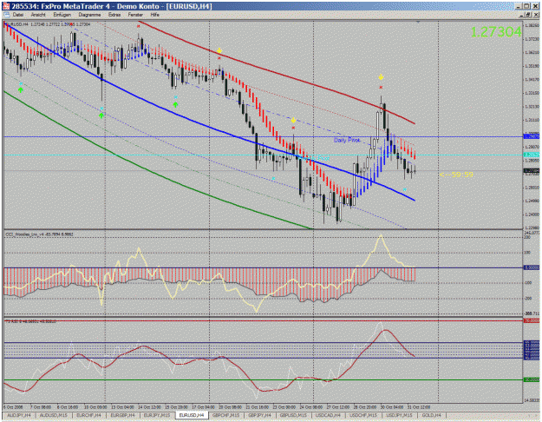The image size is (542, 422).
Task: Click the MetaTrader app icon in title bar
Action: [x=6, y=6]
